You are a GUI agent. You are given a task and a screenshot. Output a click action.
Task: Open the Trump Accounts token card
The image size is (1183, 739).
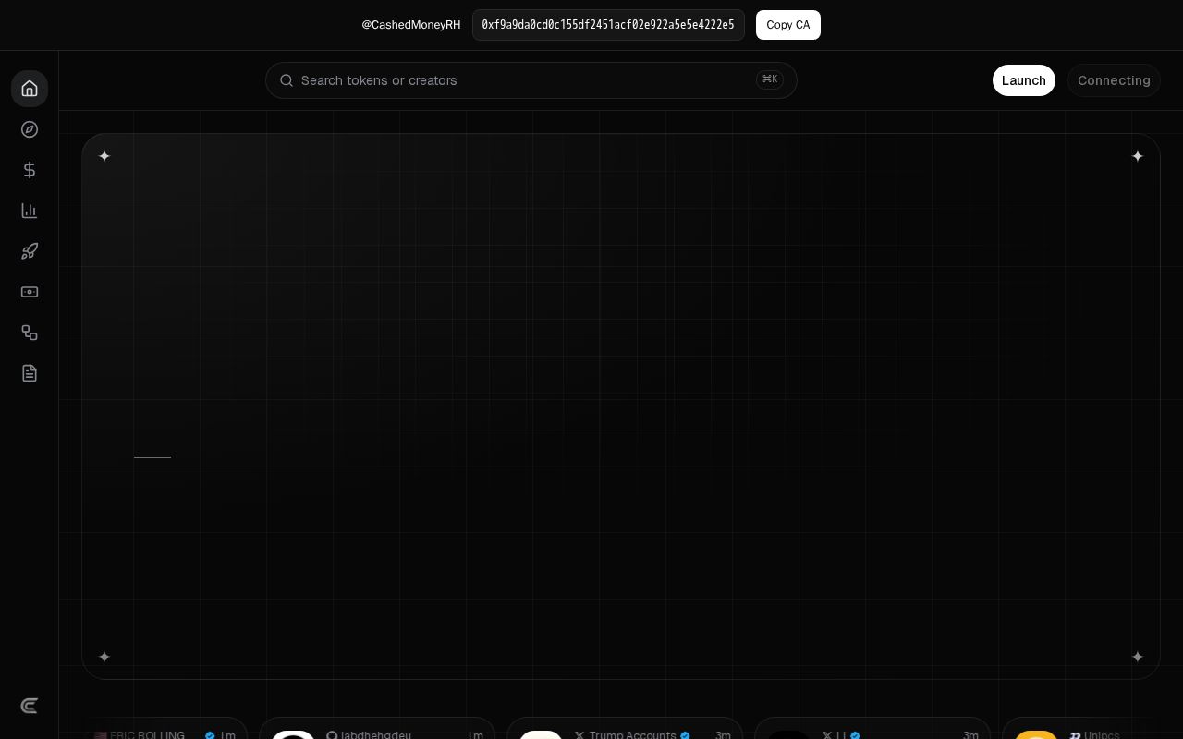tap(625, 728)
